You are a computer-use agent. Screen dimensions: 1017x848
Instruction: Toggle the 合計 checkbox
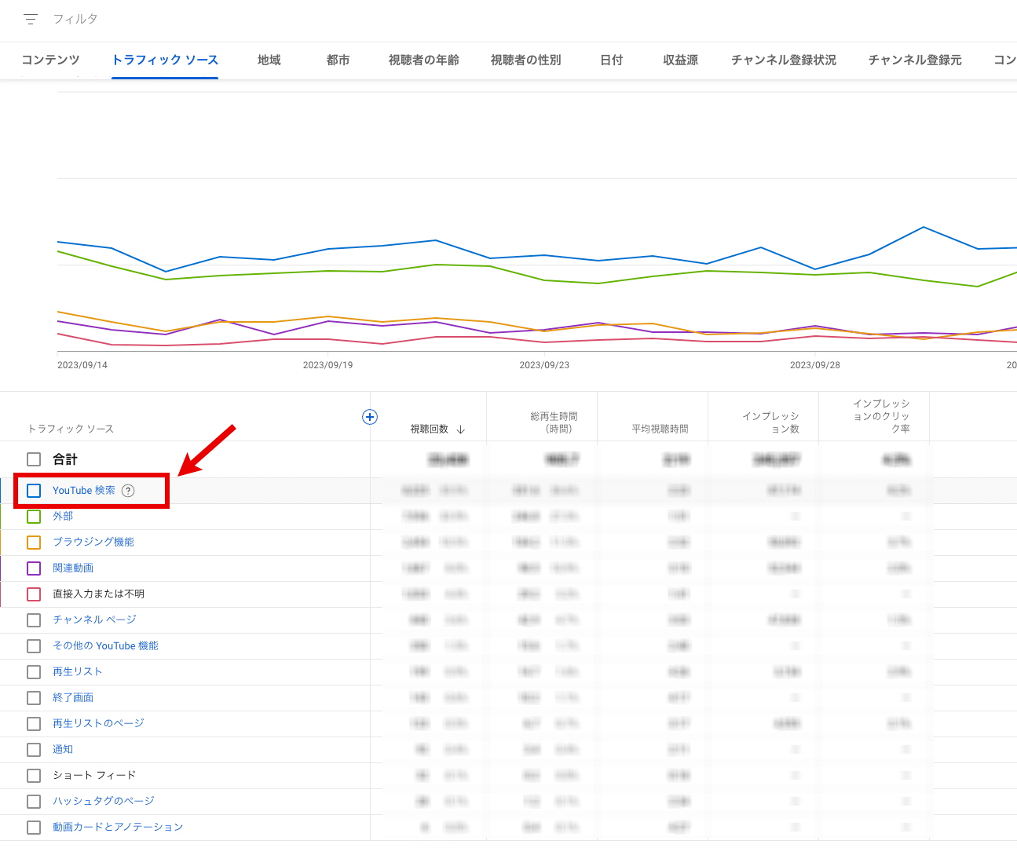click(x=34, y=459)
